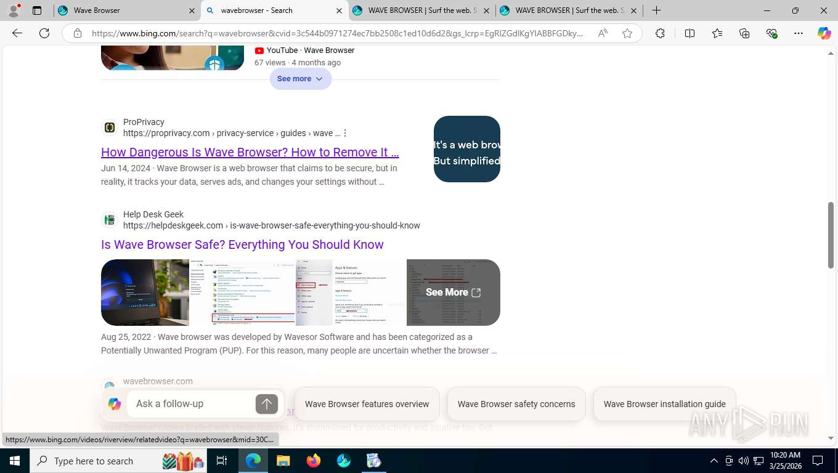Open File Explorer from the taskbar
Image resolution: width=838 pixels, height=473 pixels.
pyautogui.click(x=283, y=461)
